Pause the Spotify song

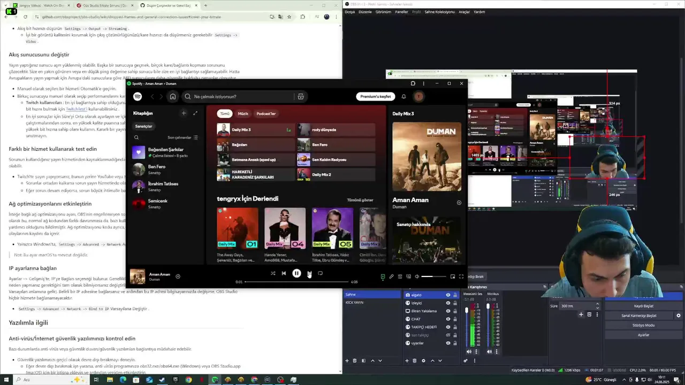click(296, 273)
